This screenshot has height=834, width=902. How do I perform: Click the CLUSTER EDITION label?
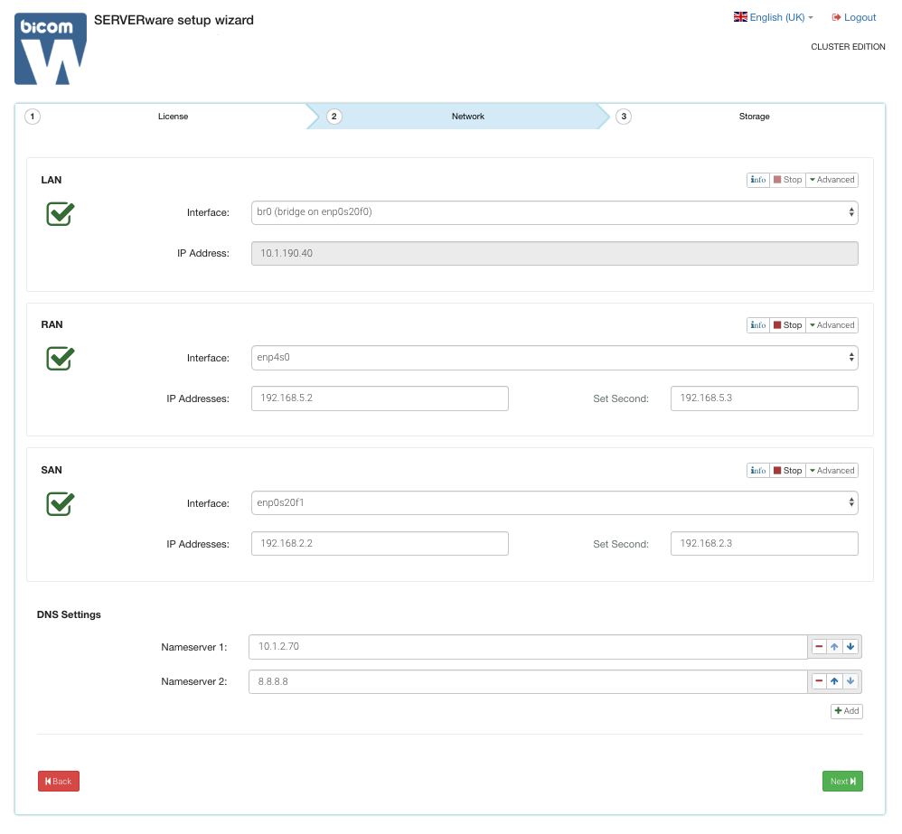[848, 47]
